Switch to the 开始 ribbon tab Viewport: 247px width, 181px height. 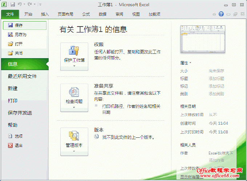pyautogui.click(x=28, y=14)
